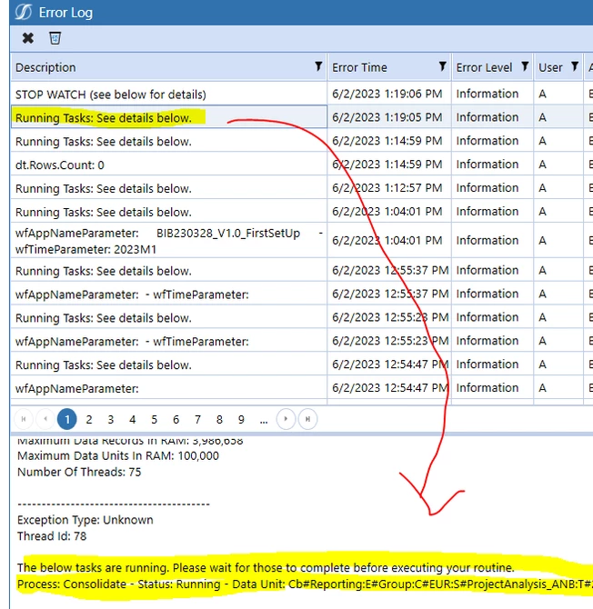
Task: Open the User column filter
Action: pos(574,66)
